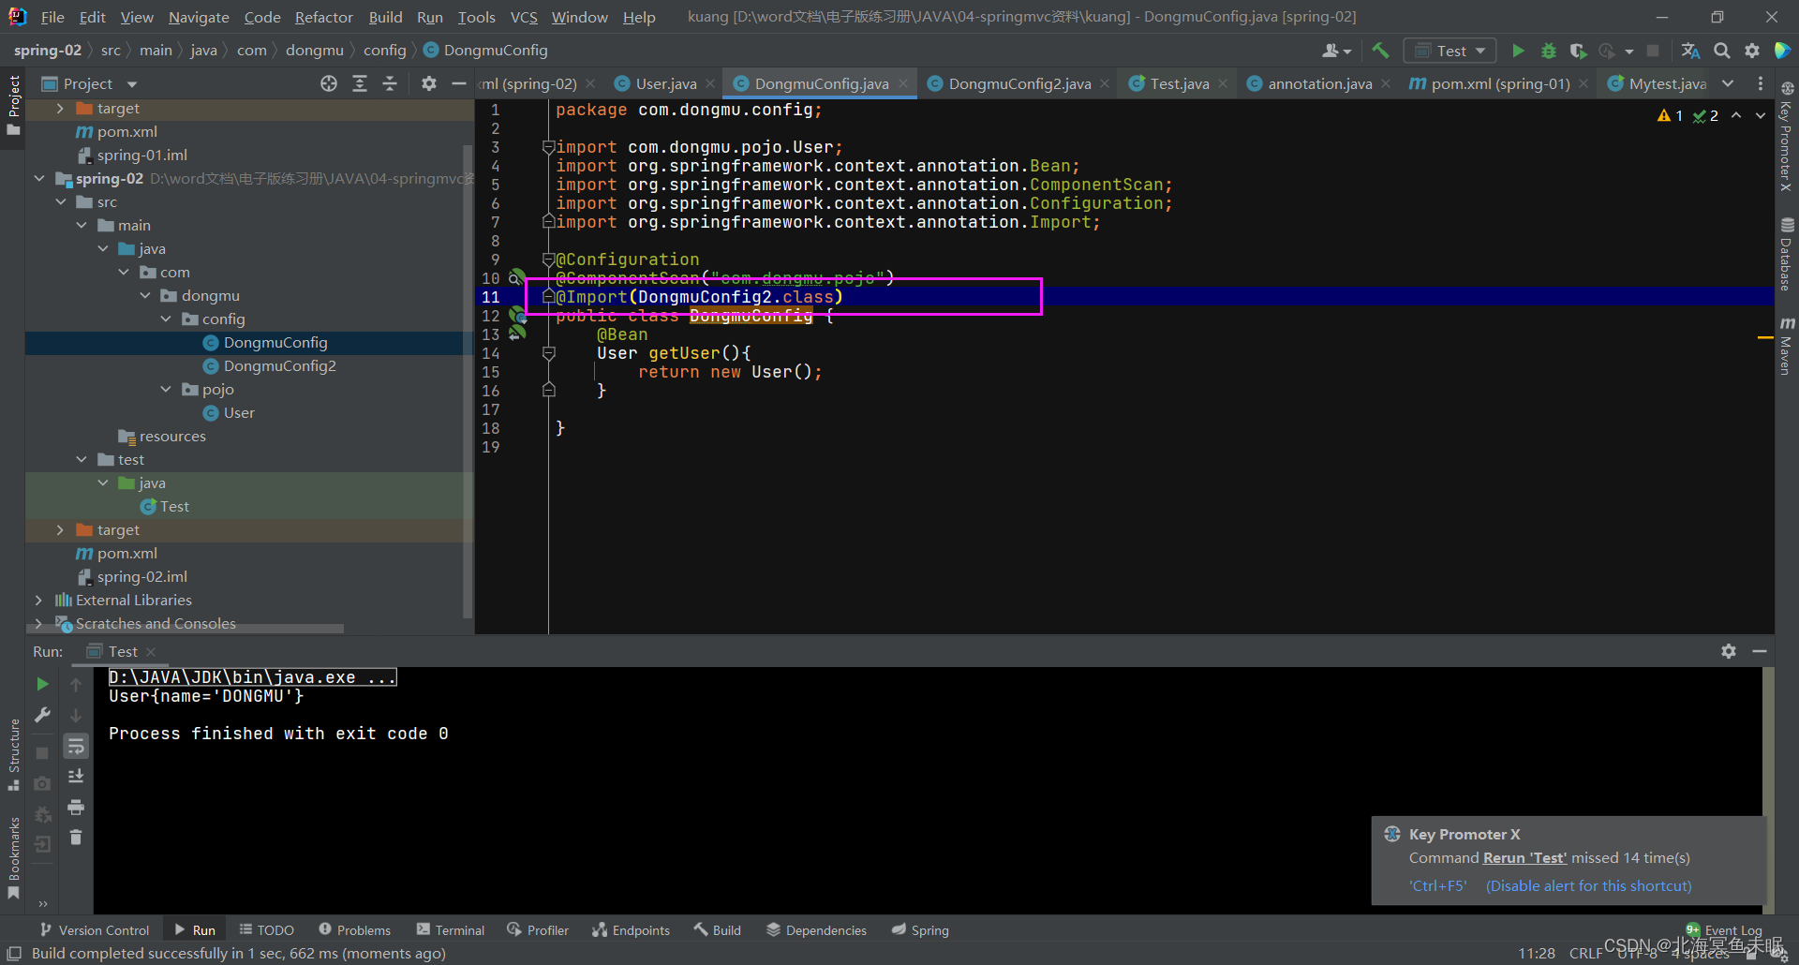
Task: Open Structure side panel
Action: 14,754
